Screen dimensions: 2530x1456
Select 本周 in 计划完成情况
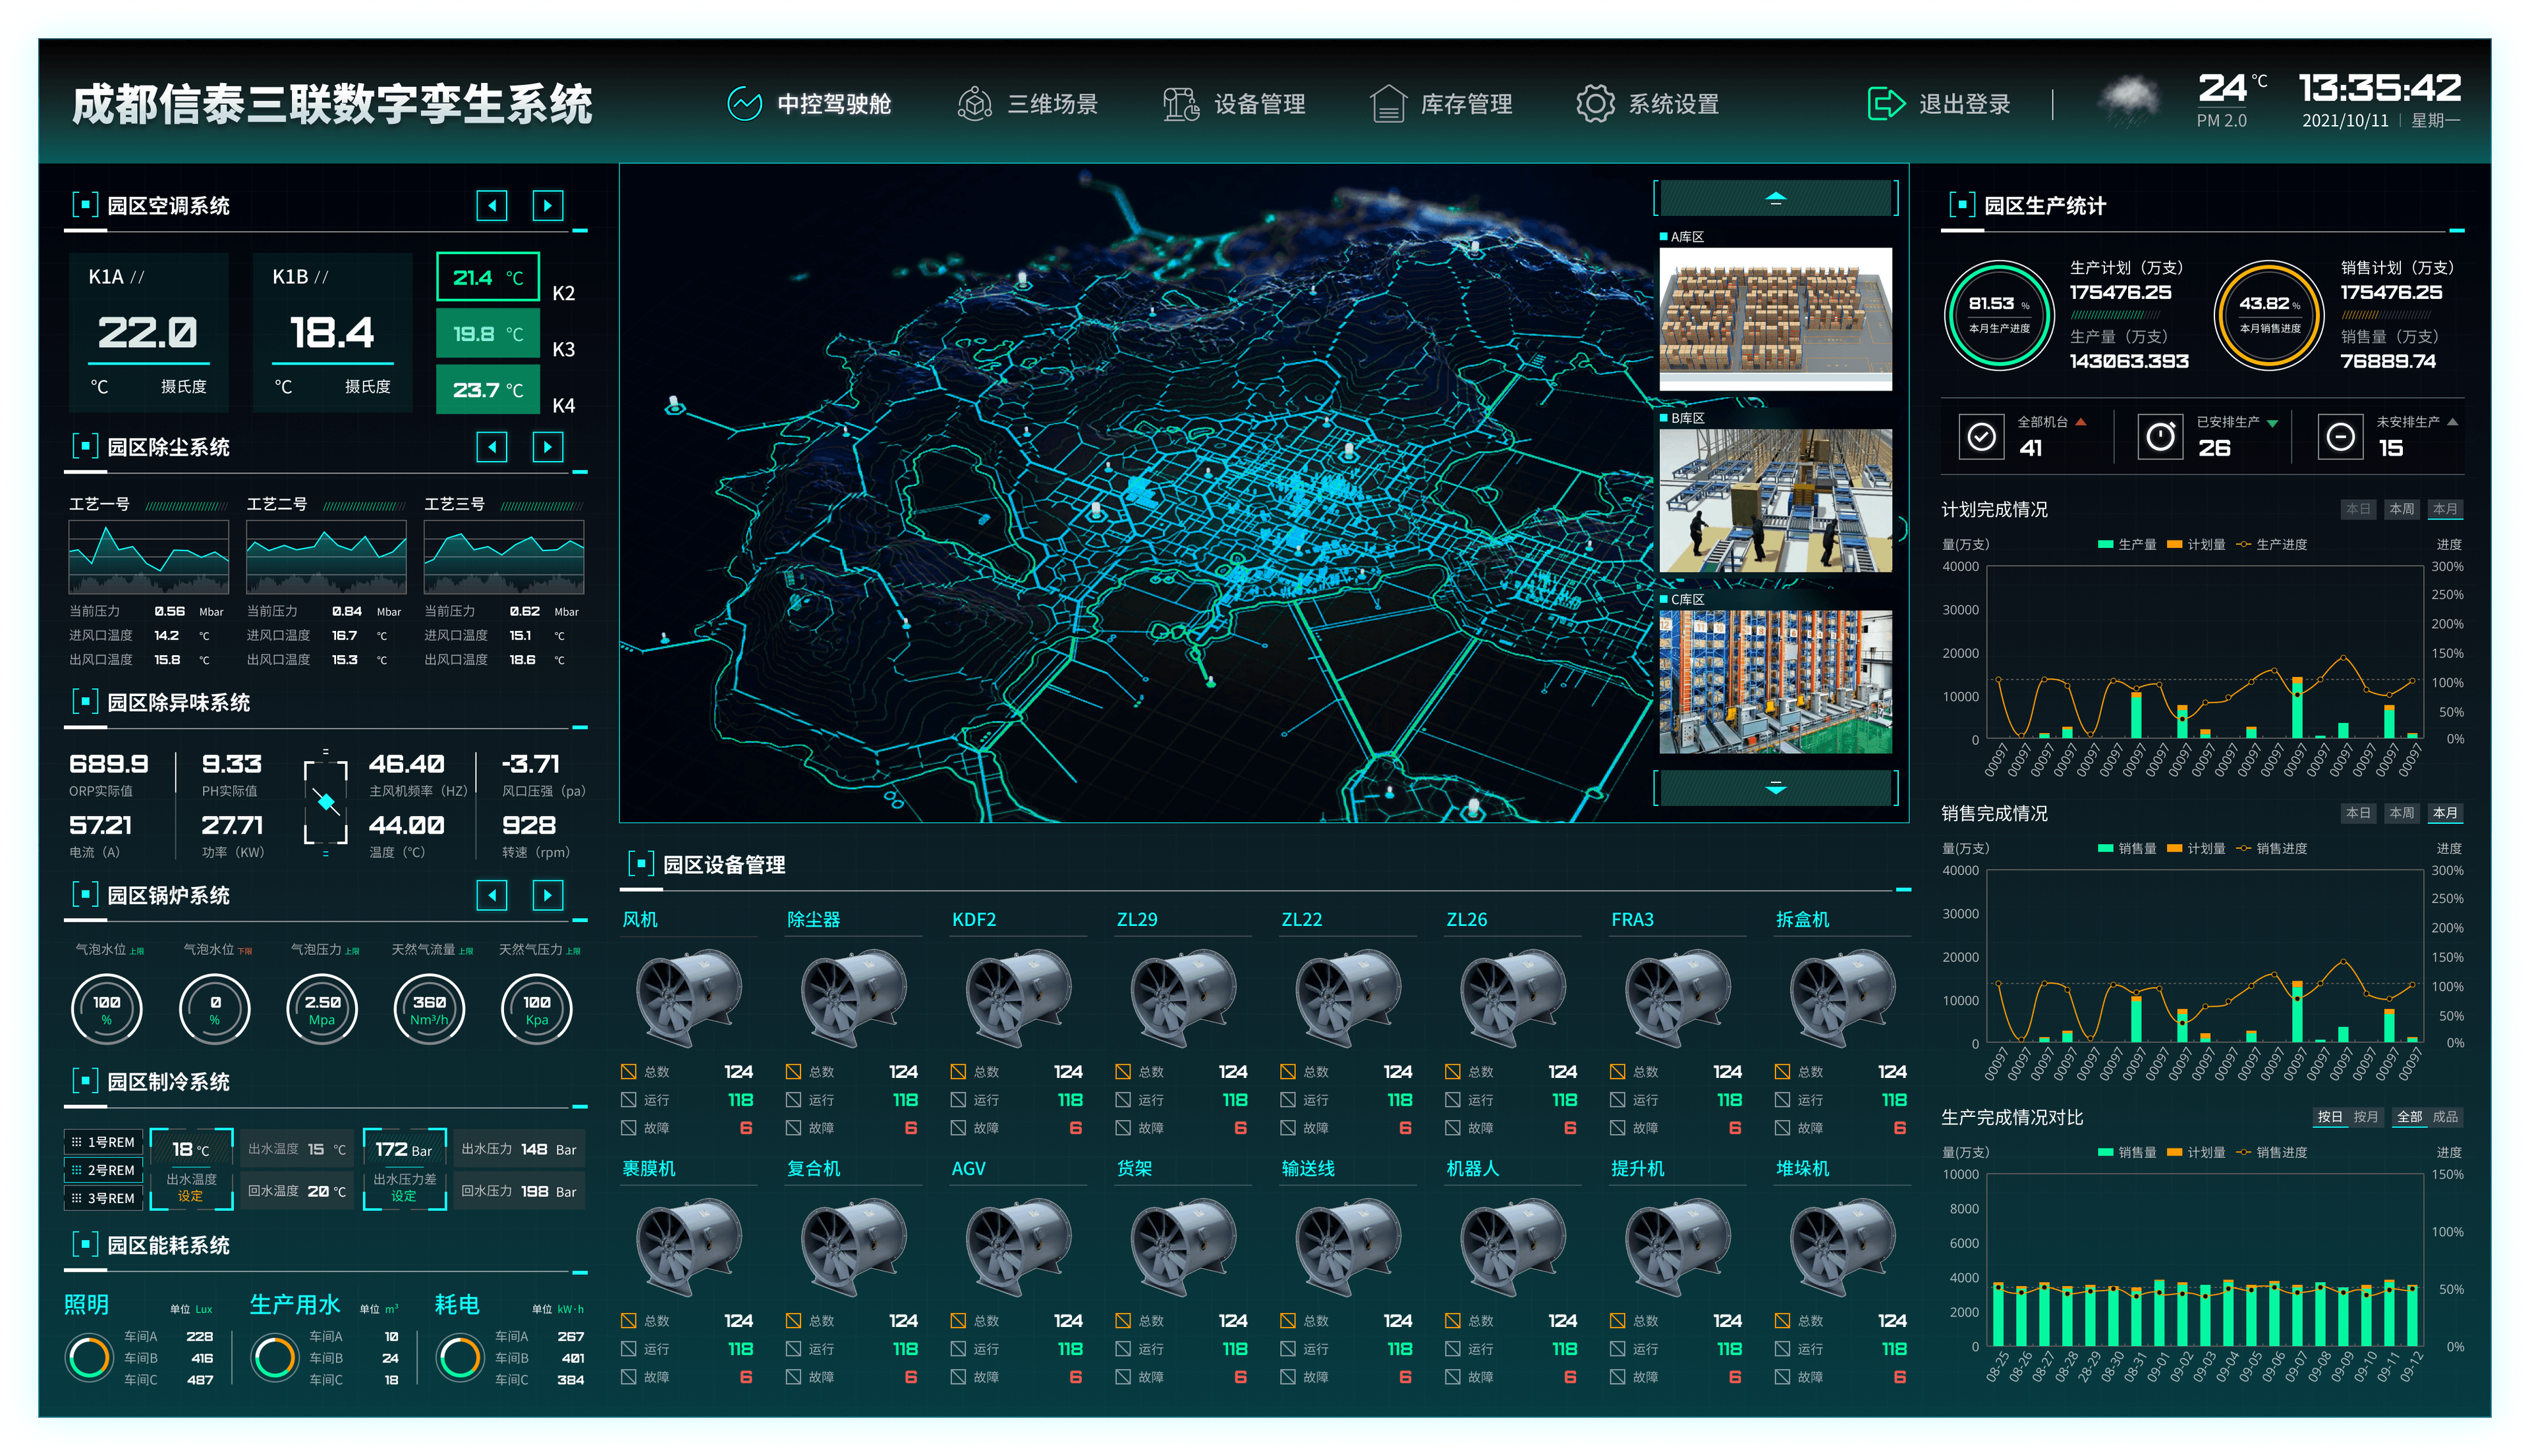tap(2402, 509)
